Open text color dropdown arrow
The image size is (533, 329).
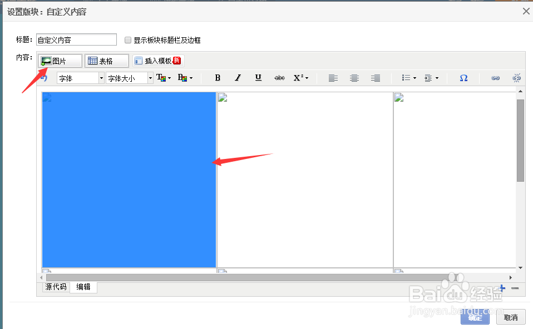coord(169,78)
